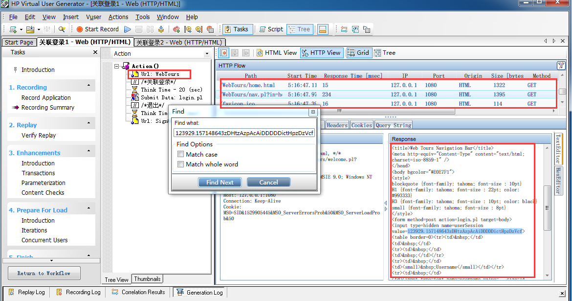Open the Generation Log tab
The image size is (572, 301).
(x=200, y=292)
